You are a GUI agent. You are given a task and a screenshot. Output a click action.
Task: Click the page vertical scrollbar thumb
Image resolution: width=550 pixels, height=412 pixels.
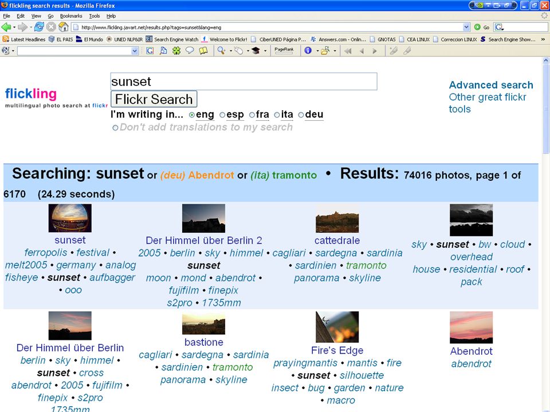(545, 109)
